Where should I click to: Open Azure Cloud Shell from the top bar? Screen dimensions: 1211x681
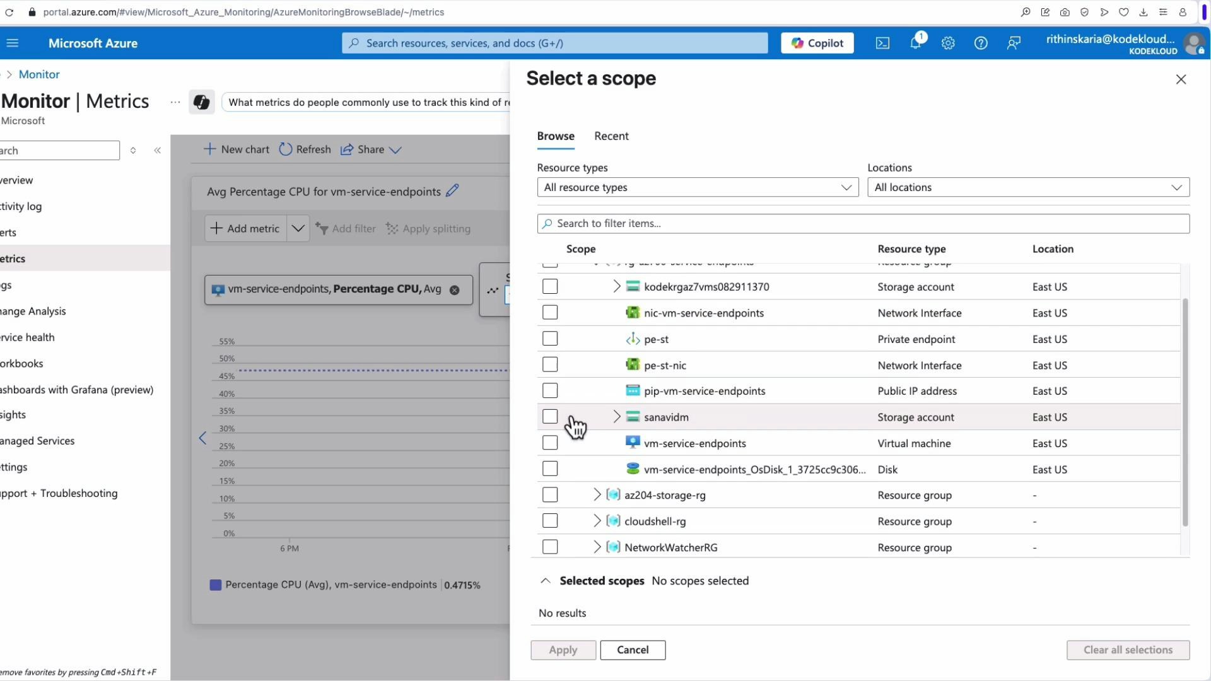pyautogui.click(x=882, y=43)
